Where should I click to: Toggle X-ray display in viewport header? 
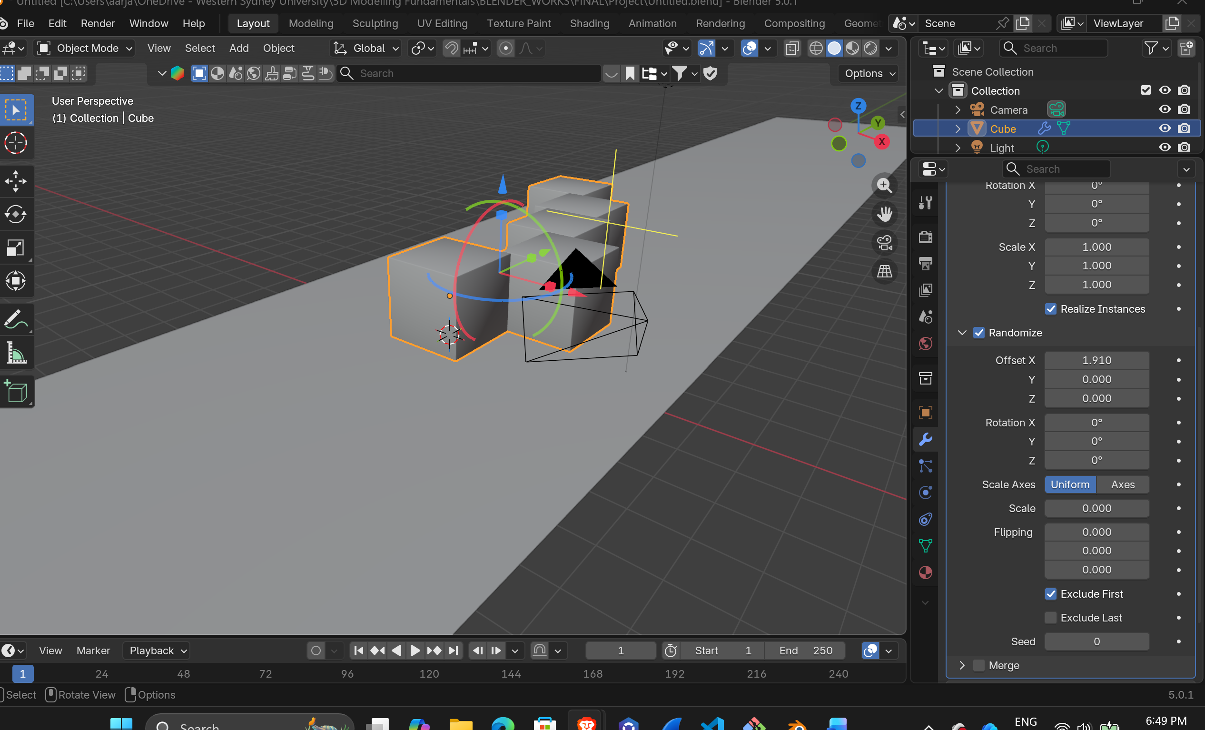792,48
